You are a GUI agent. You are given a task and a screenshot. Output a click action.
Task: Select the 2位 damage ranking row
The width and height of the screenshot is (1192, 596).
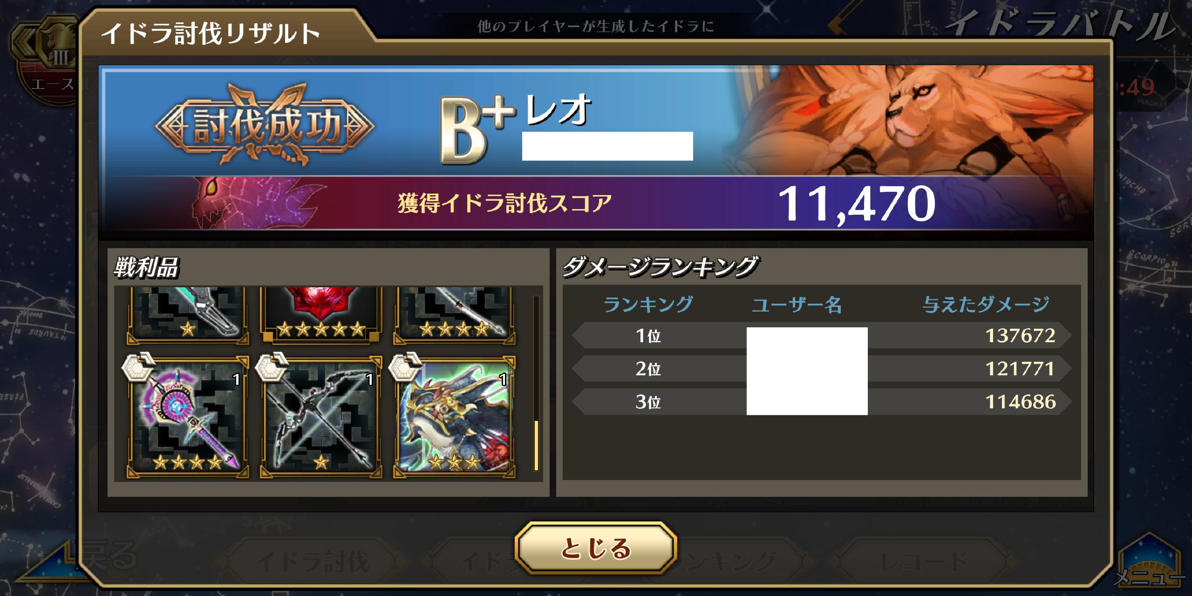coord(822,369)
